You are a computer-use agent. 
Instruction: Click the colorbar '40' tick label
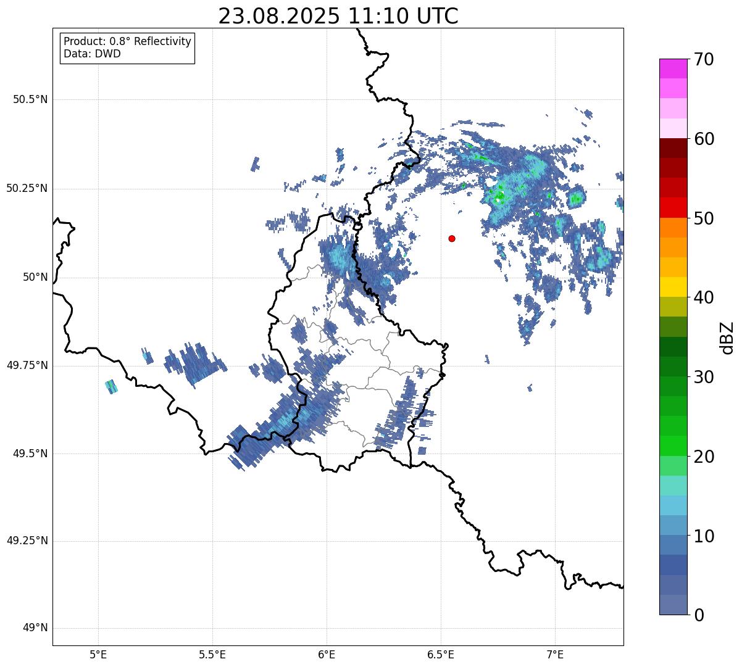tap(704, 298)
